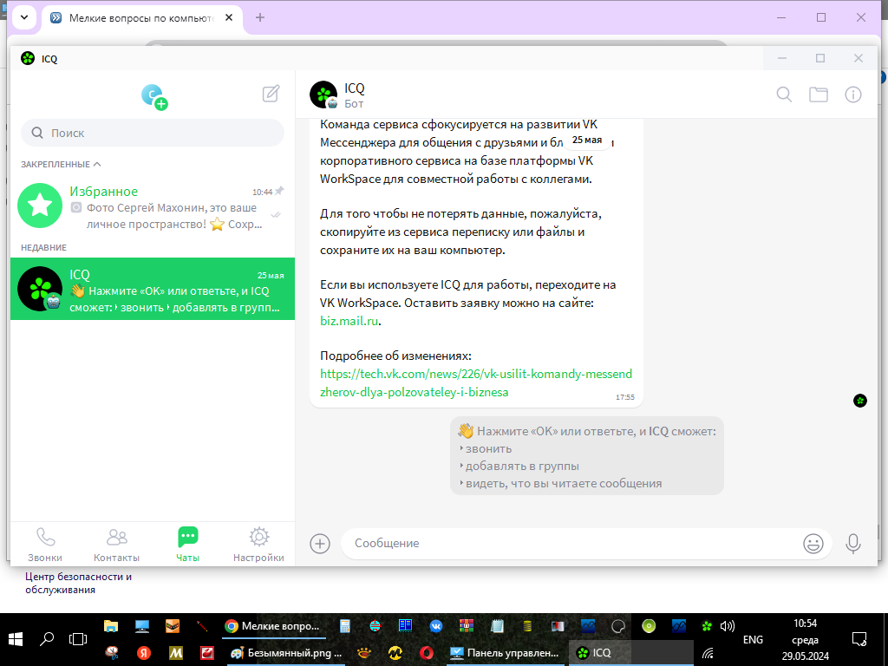Open the chat gallery folder icon
888x666 pixels.
(x=819, y=94)
